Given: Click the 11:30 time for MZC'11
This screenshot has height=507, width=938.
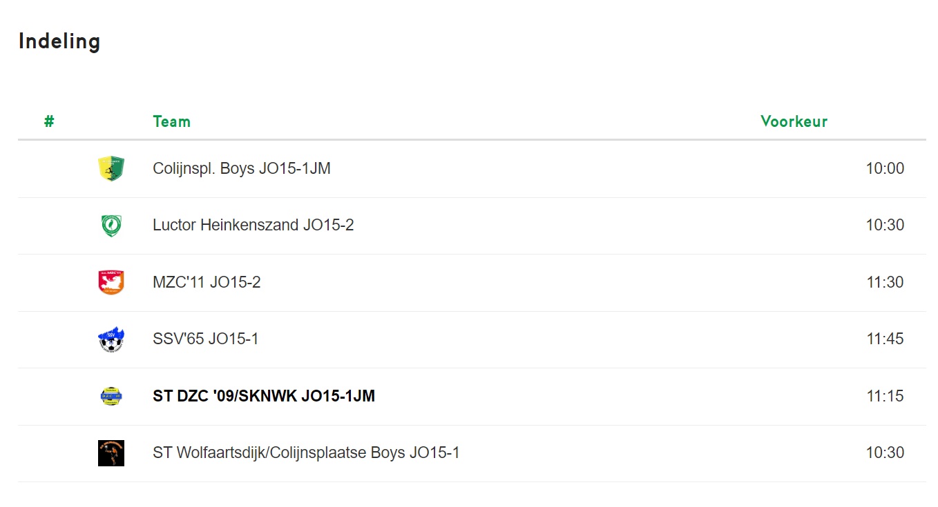Looking at the screenshot, I should (885, 283).
